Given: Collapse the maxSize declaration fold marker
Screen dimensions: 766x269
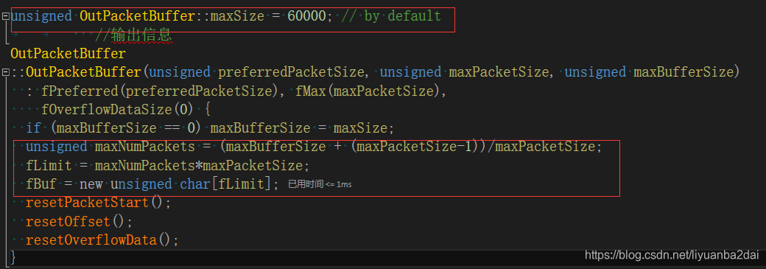Looking at the screenshot, I should [5, 16].
